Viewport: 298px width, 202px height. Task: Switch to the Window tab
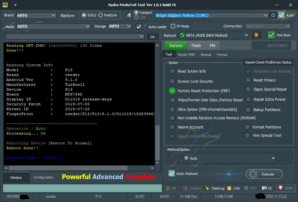click(16, 178)
